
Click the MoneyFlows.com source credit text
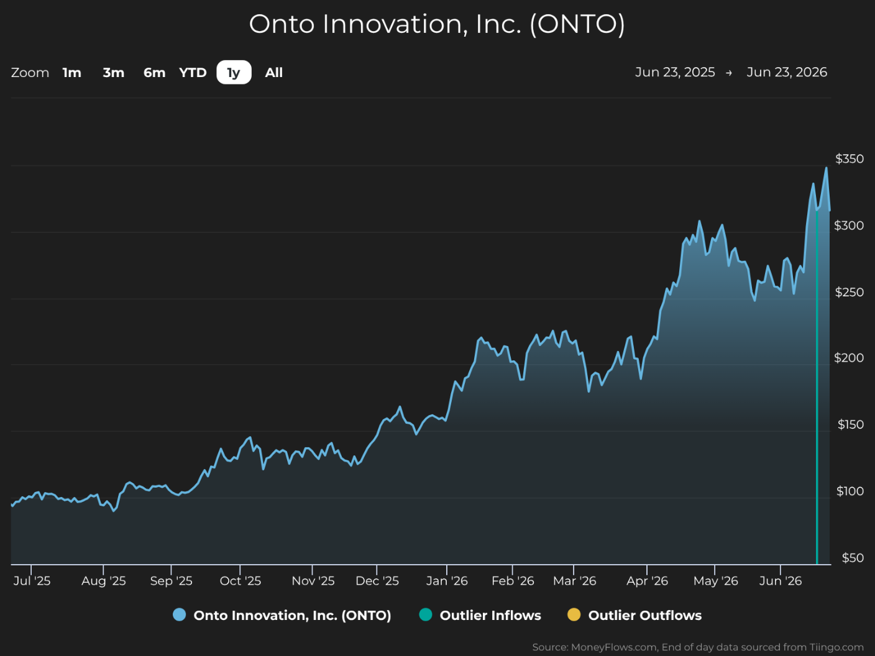[x=698, y=647]
